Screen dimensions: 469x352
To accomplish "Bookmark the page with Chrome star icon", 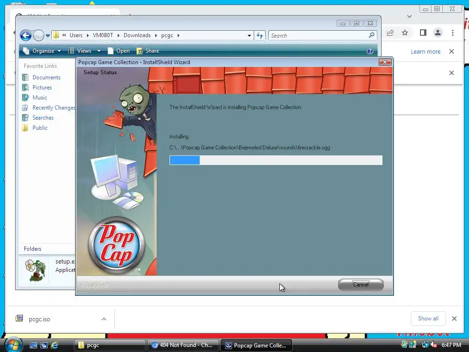I will [405, 33].
